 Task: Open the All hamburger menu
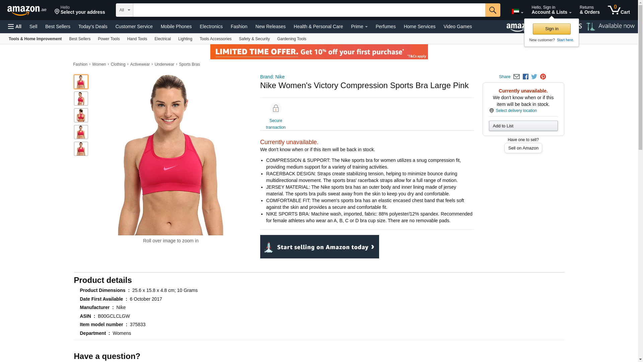pyautogui.click(x=15, y=26)
